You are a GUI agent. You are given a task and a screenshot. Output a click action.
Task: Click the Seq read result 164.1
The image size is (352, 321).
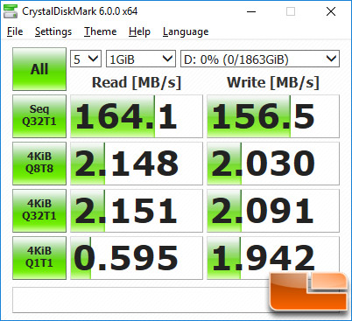[137, 116]
